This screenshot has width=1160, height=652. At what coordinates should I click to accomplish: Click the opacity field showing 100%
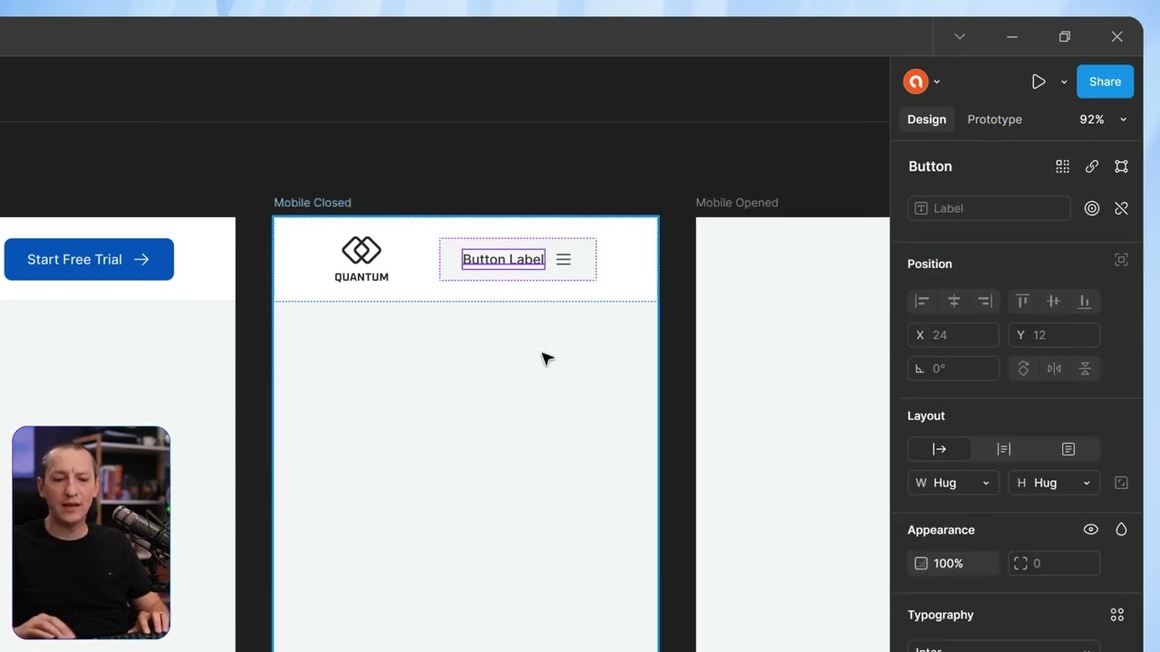click(953, 563)
